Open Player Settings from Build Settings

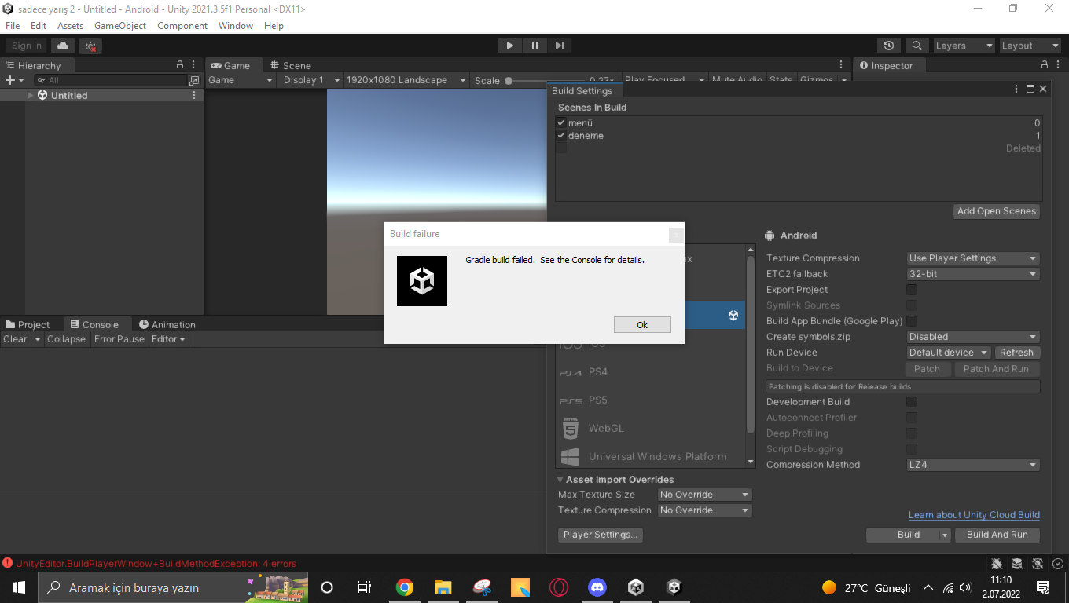601,535
